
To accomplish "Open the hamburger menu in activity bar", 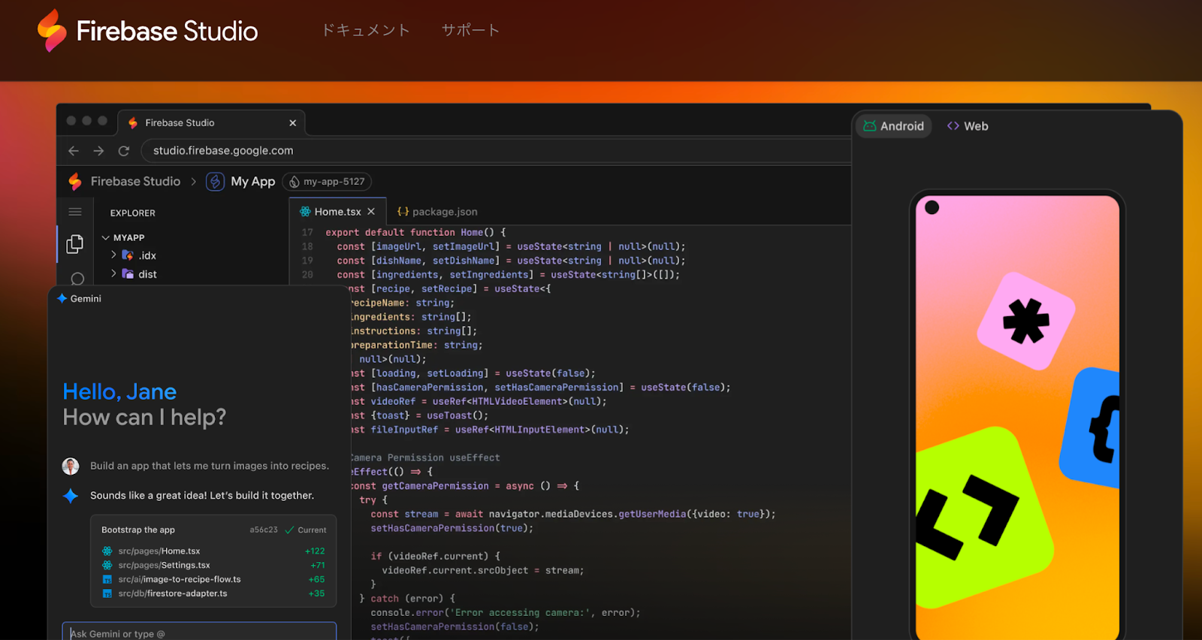I will coord(75,212).
